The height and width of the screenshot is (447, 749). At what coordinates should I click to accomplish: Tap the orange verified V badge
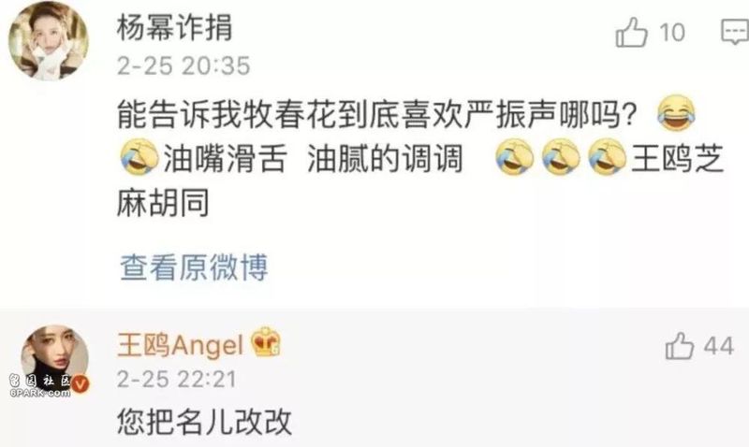click(81, 383)
